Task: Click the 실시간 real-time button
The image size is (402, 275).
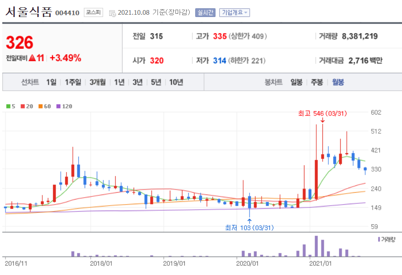Action: tap(205, 12)
